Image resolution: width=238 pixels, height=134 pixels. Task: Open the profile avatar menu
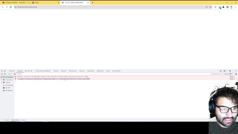(231, 7)
